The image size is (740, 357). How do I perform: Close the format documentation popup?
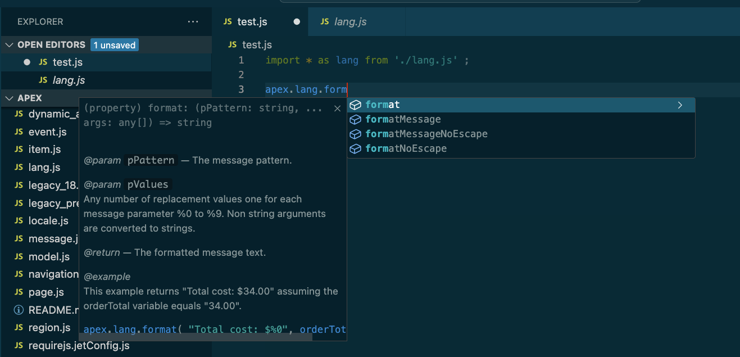coord(337,109)
